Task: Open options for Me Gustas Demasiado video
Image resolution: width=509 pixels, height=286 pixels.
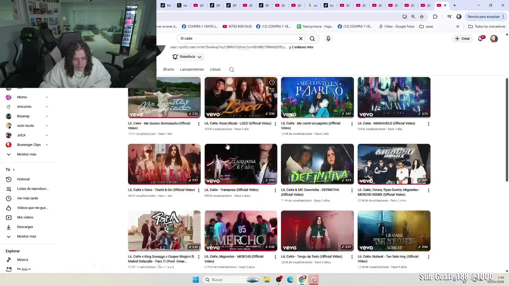Action: click(199, 124)
